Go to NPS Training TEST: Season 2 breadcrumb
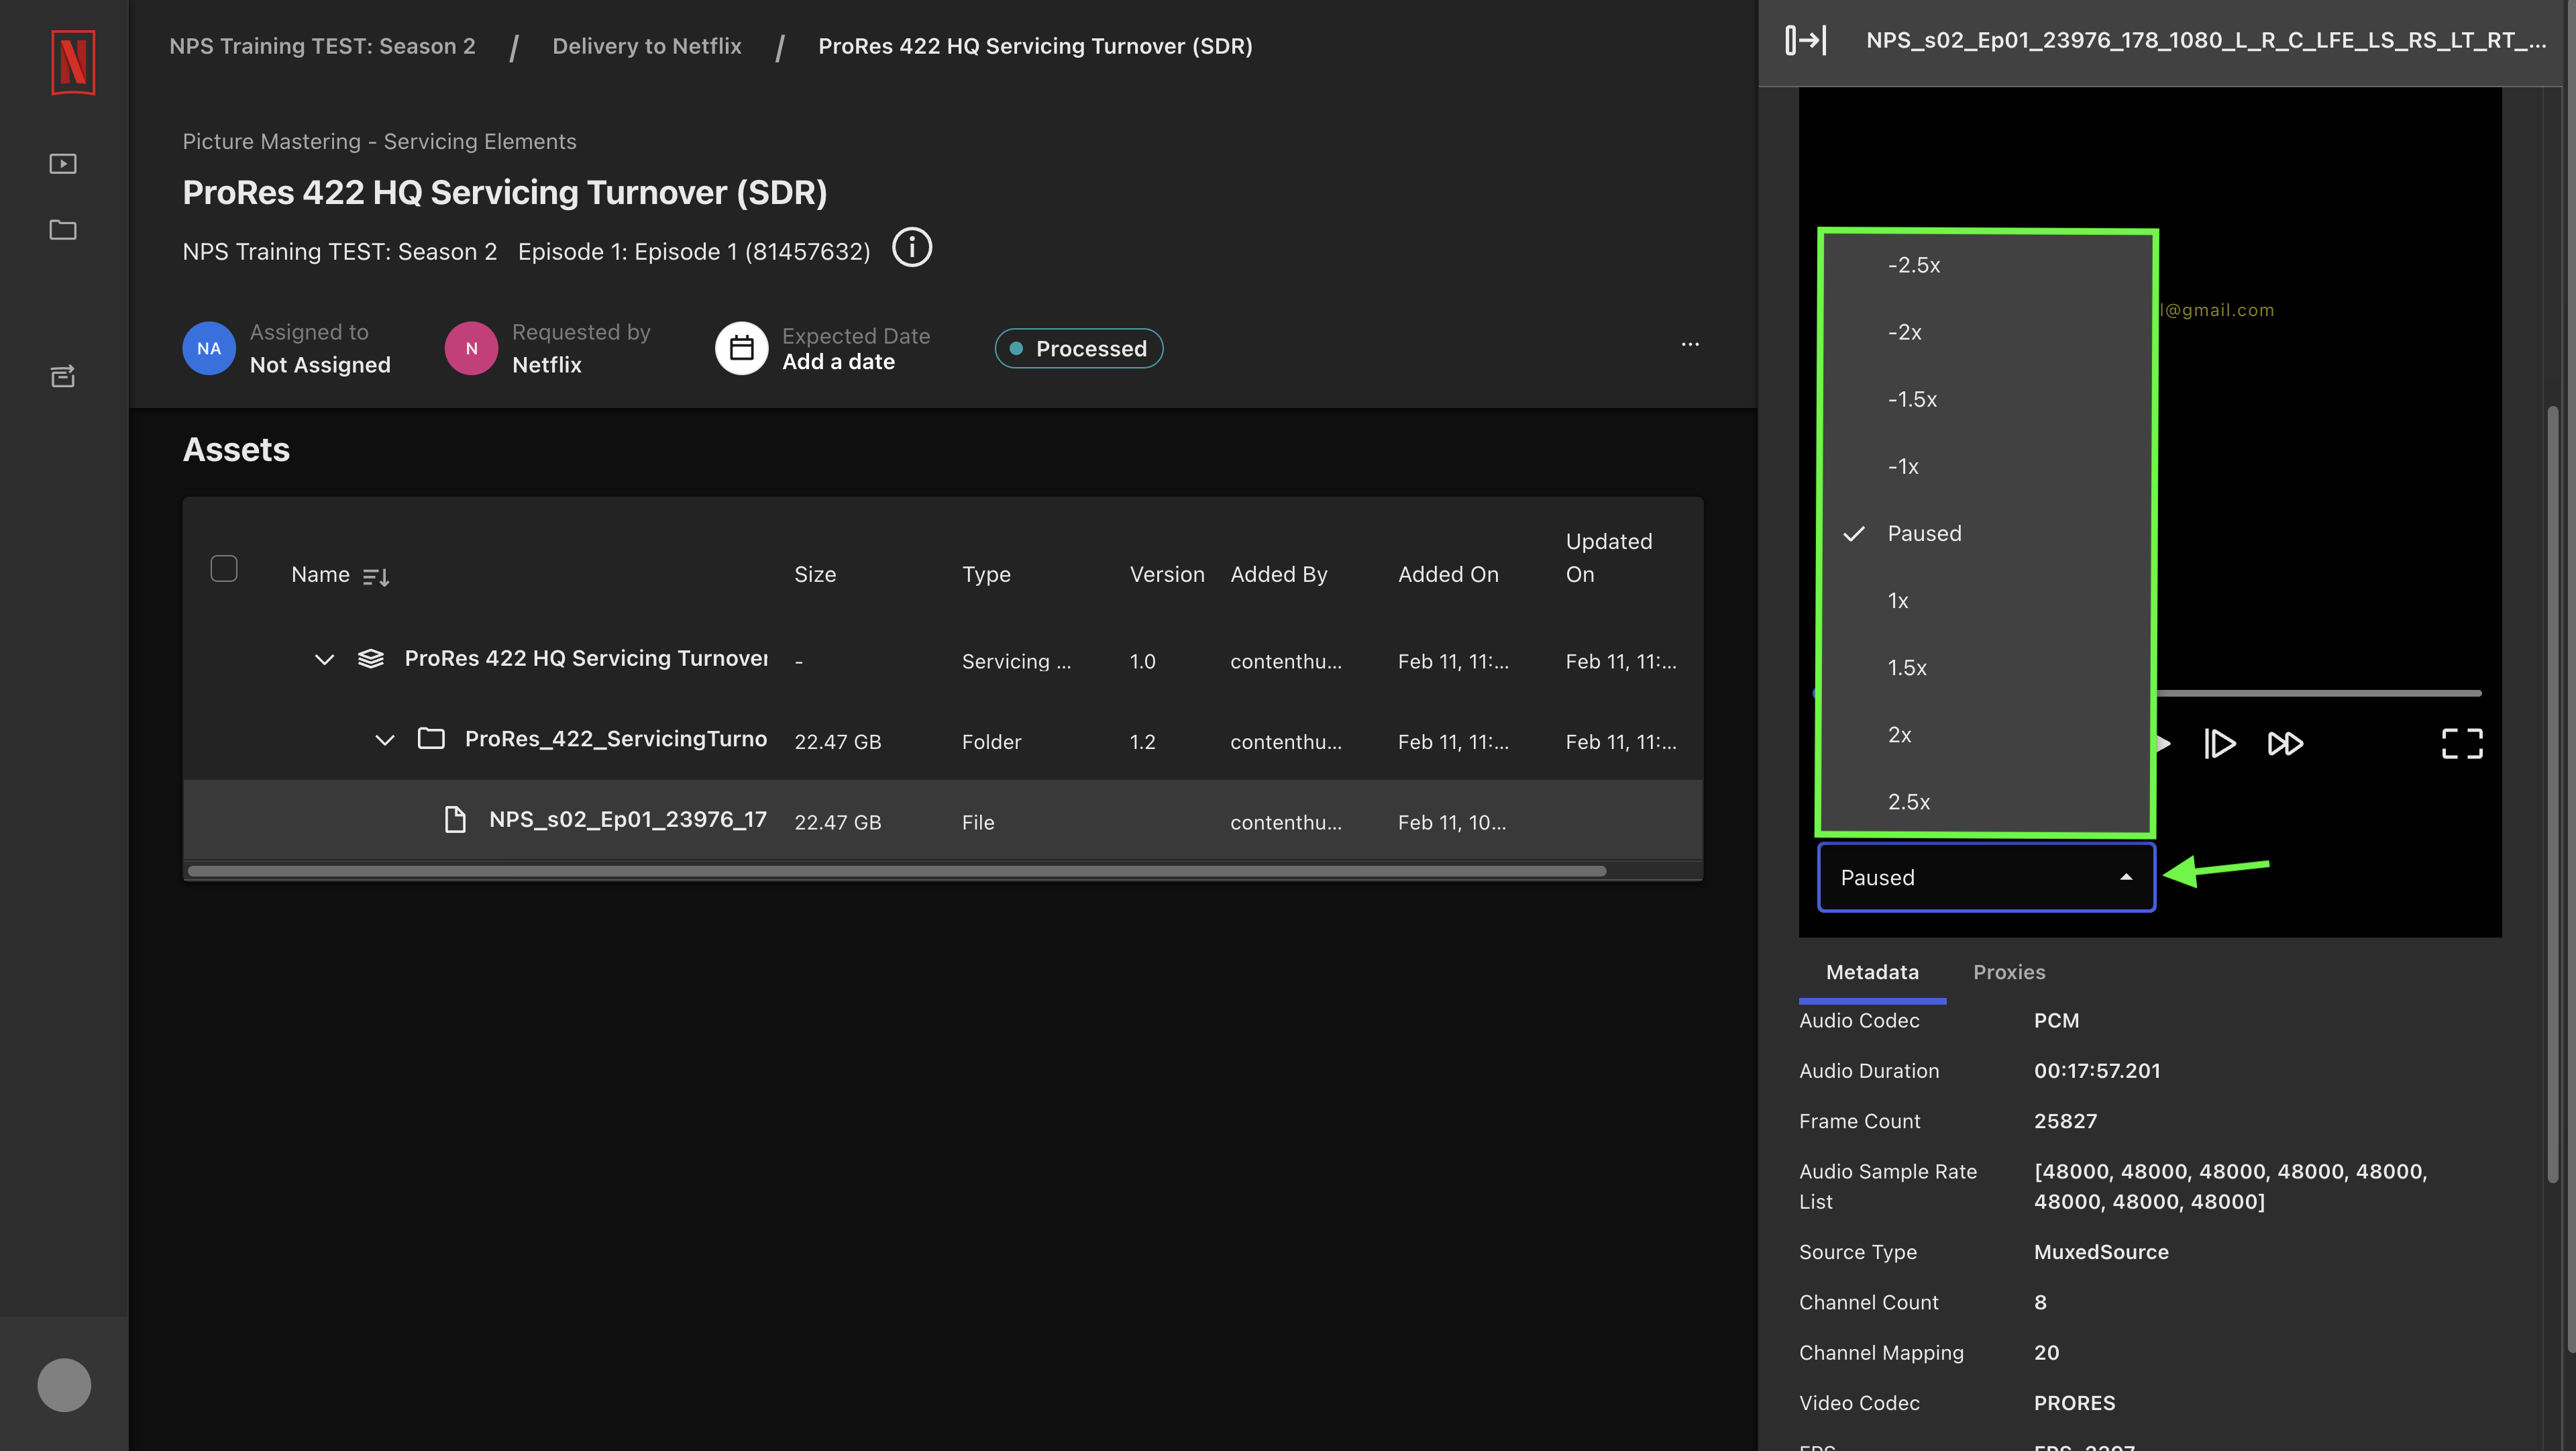The width and height of the screenshot is (2576, 1451). pyautogui.click(x=322, y=46)
